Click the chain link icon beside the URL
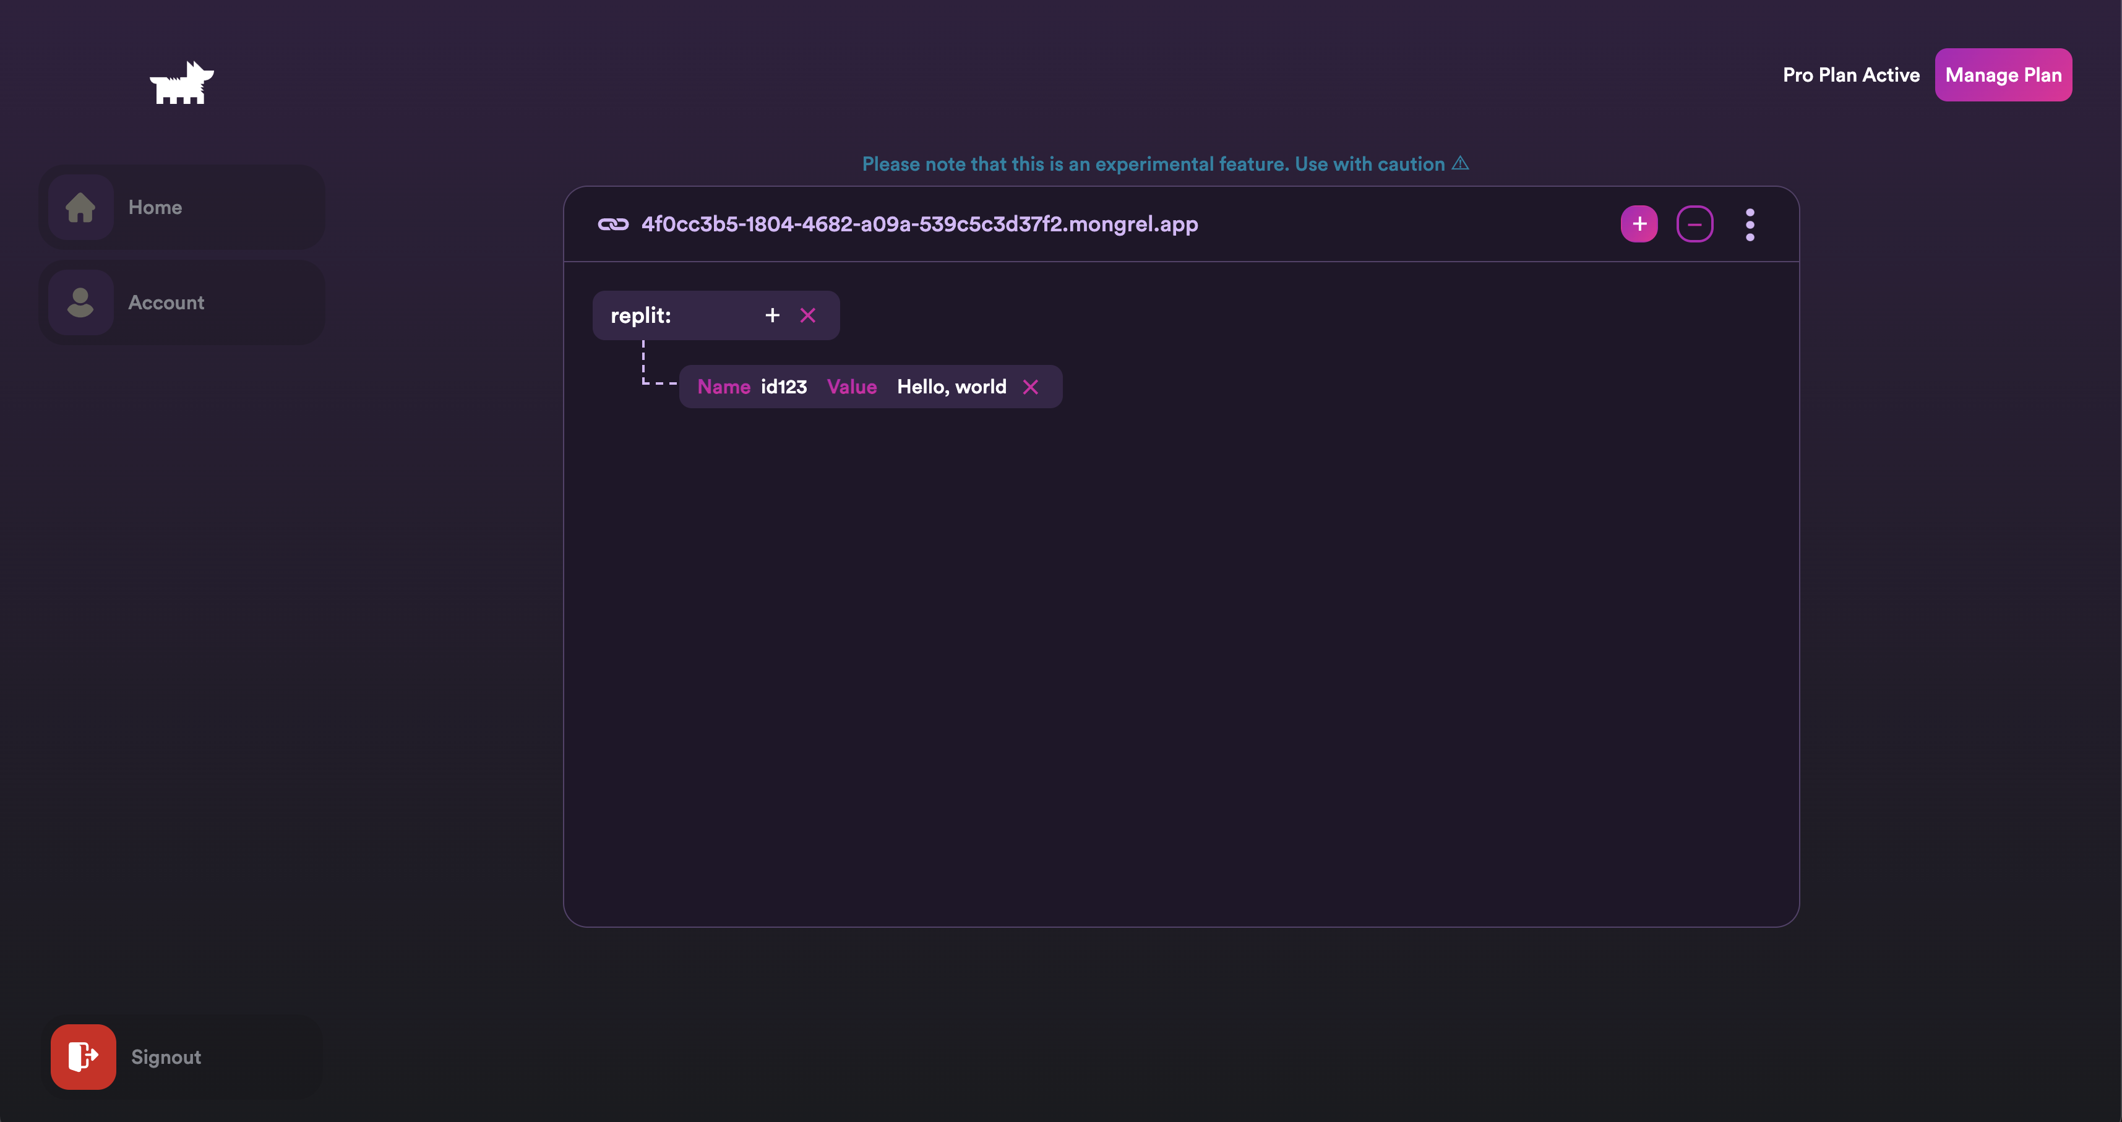 [613, 224]
